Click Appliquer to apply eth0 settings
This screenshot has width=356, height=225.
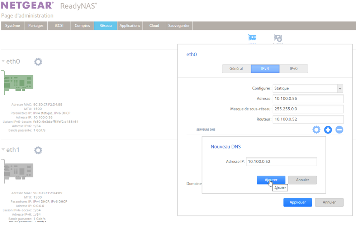(x=298, y=202)
